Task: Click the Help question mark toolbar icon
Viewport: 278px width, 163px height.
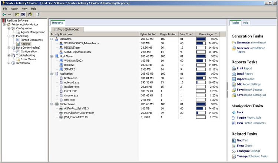Action: [x=30, y=14]
